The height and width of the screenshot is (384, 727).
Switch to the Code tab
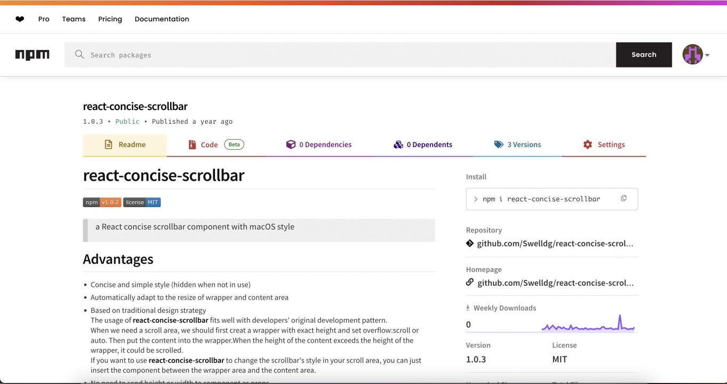pyautogui.click(x=216, y=145)
